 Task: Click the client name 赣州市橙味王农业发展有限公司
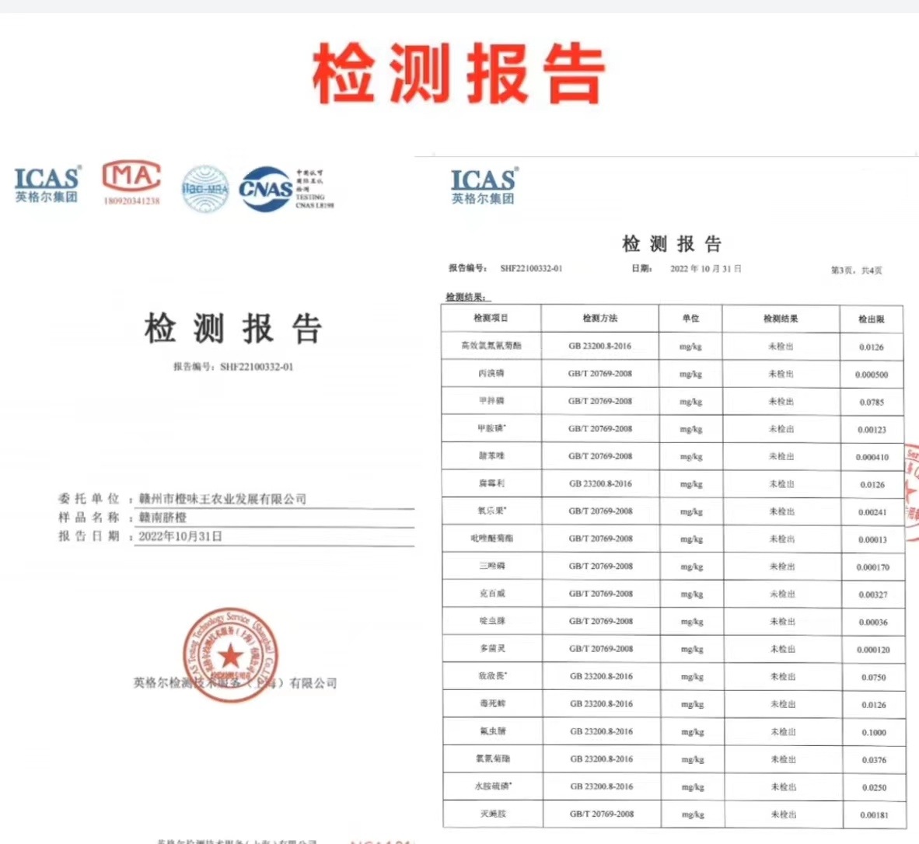pyautogui.click(x=222, y=499)
